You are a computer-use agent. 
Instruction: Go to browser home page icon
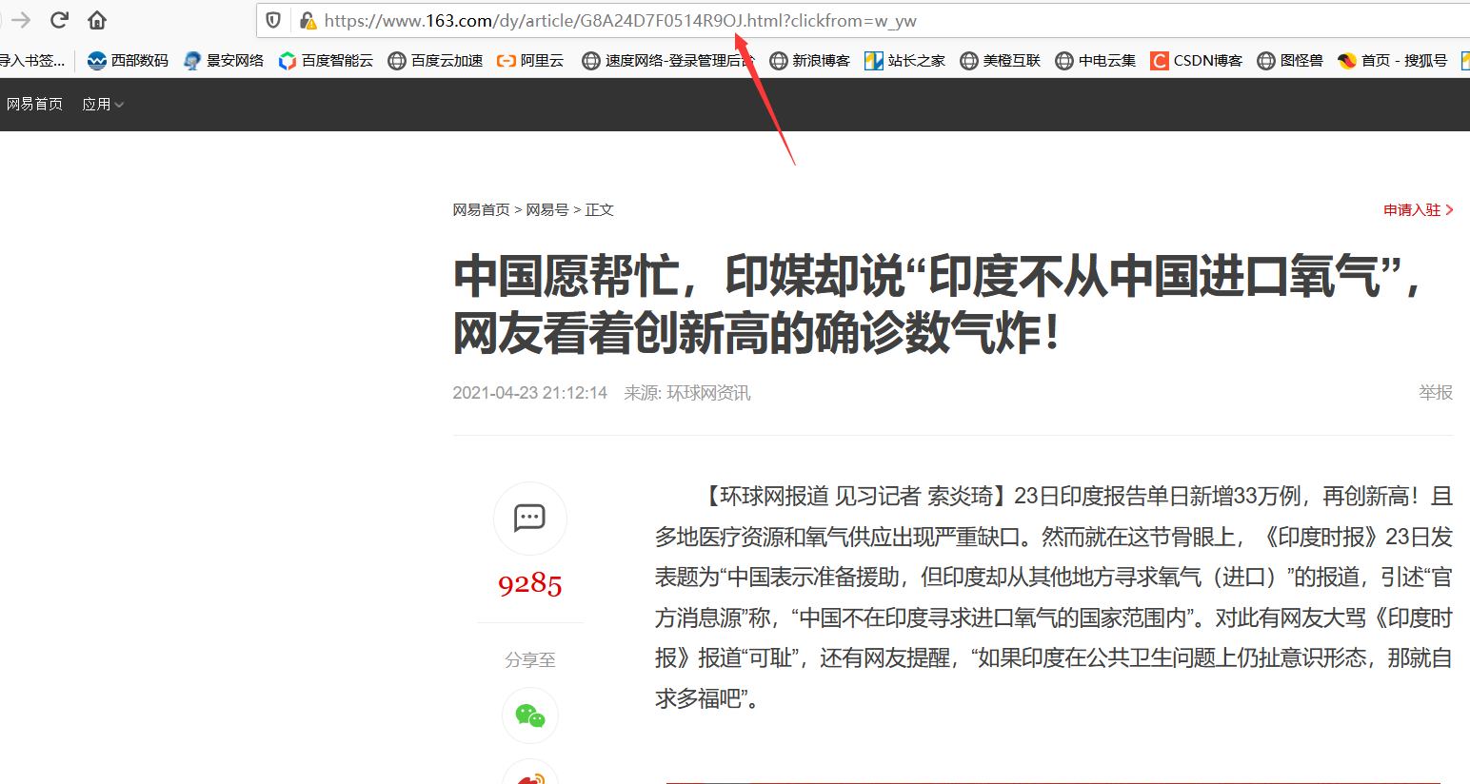point(97,20)
